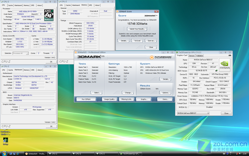Click the blue help tray icon

(x=228, y=154)
